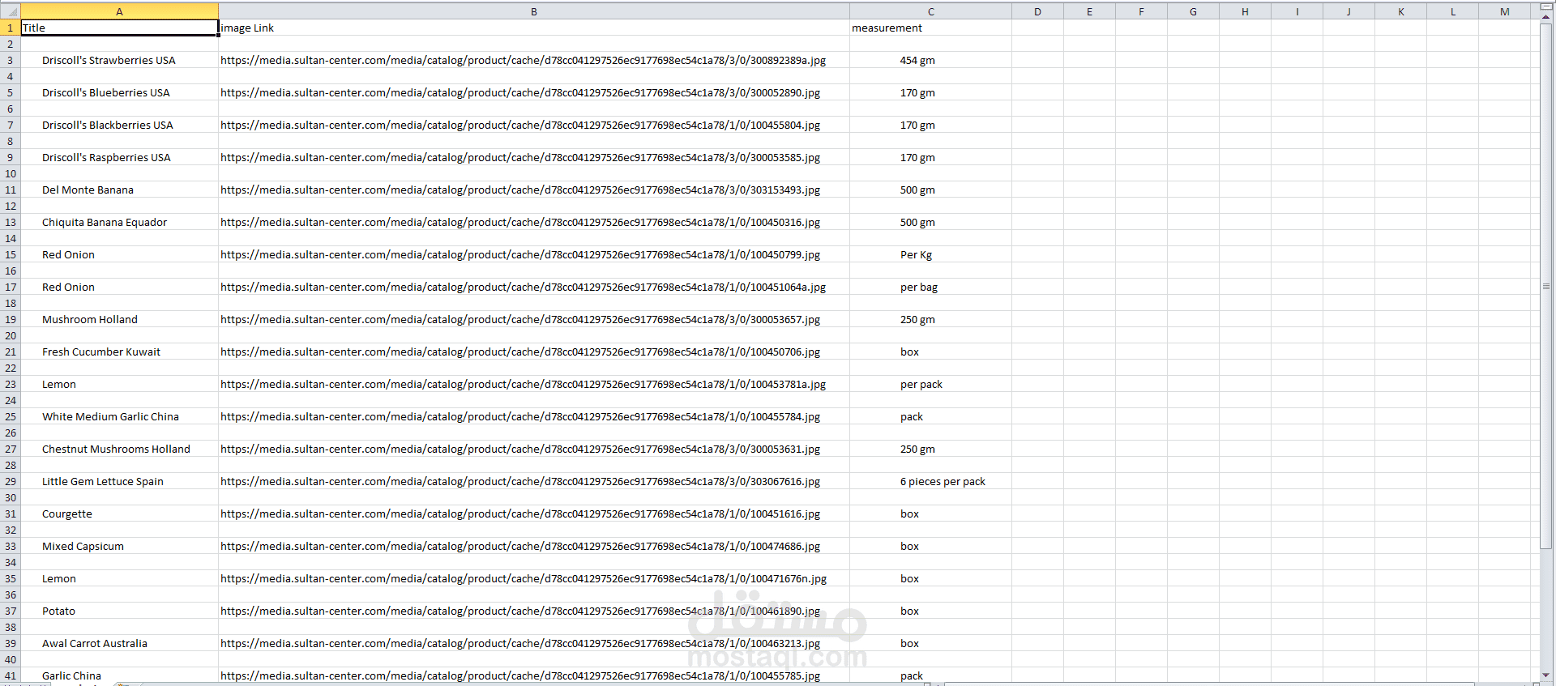The image size is (1556, 686).
Task: Select column F header
Action: (1141, 11)
